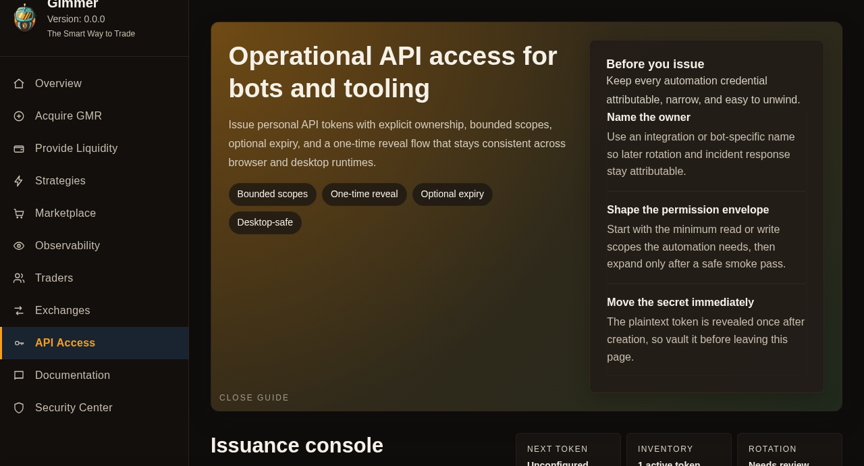
Task: Click the Overview home icon
Action: point(19,84)
